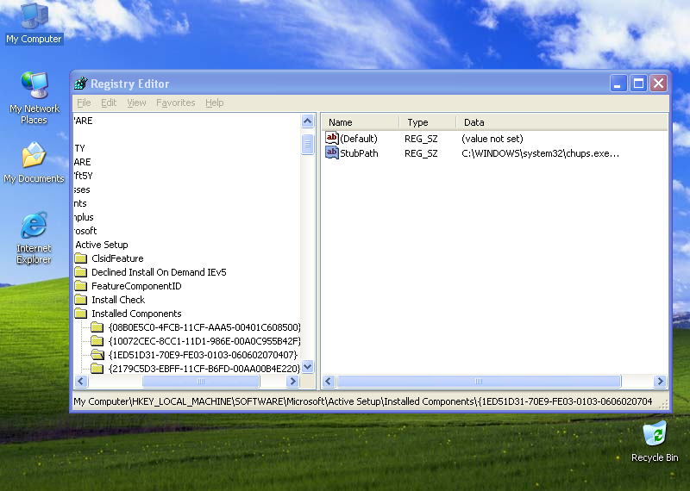Screen dimensions: 690x491
Task: Select the {10072CEC-8CC1-11D1-986E-00A0C955B42F} folder icon
Action: tap(97, 340)
